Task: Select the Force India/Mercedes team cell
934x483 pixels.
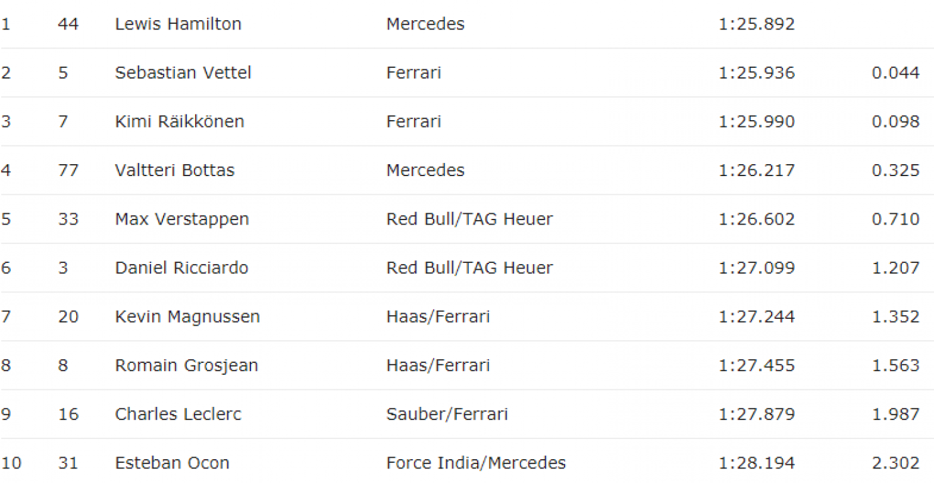Action: click(476, 464)
